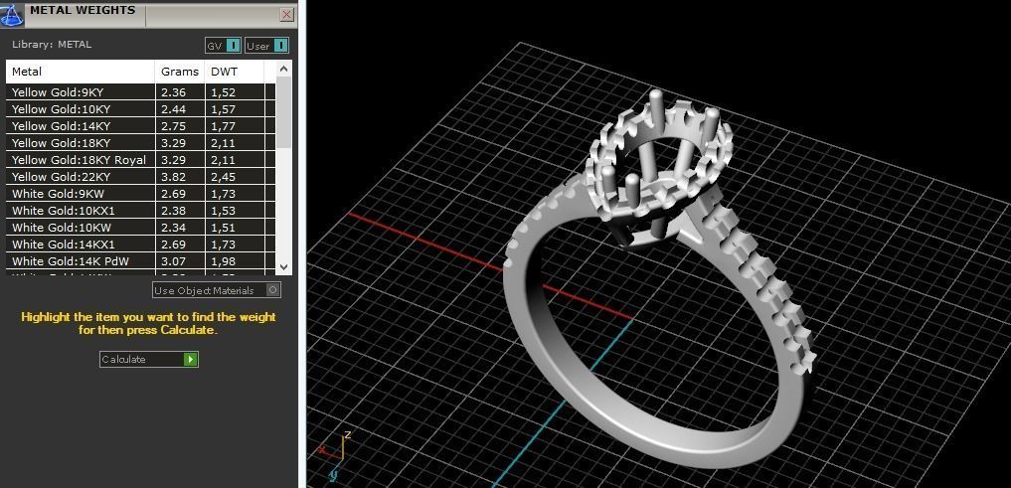This screenshot has width=1011, height=488.
Task: Click the 2.75 grams value for 14KY
Action: pos(173,125)
